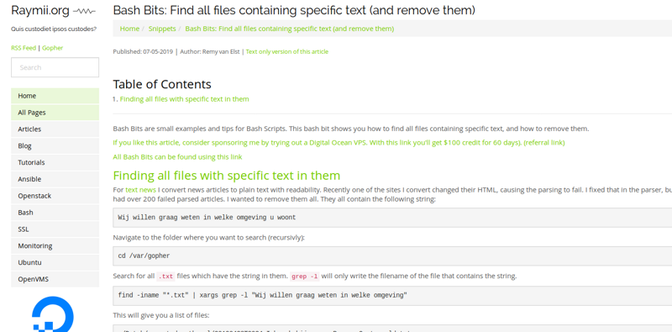Image resolution: width=672 pixels, height=332 pixels.
Task: Click the Raymii.org site title
Action: point(39,11)
